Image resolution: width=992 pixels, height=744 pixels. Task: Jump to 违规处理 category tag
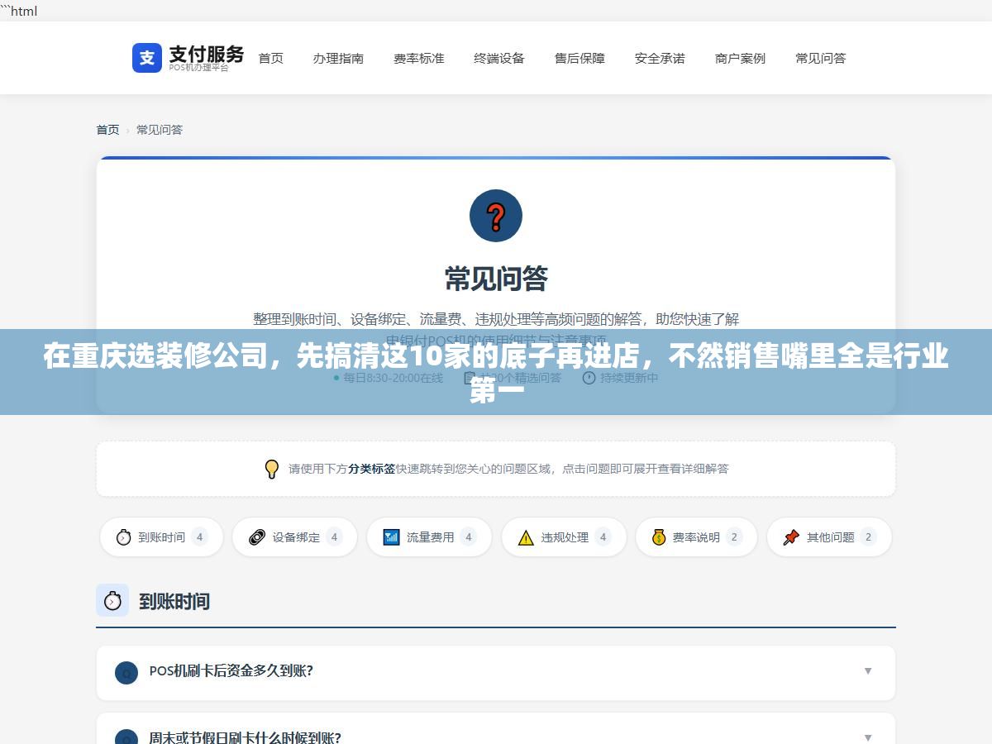pyautogui.click(x=564, y=537)
